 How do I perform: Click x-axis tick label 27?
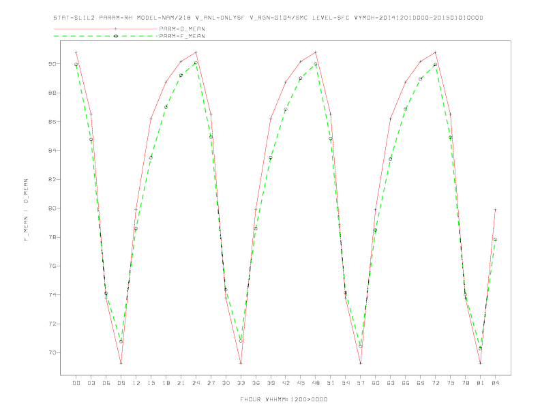coord(211,383)
